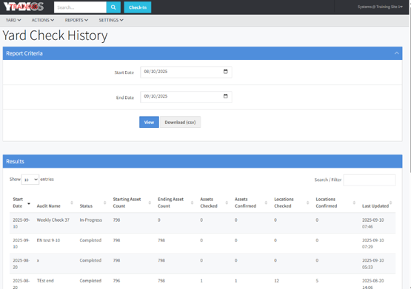Image resolution: width=411 pixels, height=289 pixels.
Task: Open the End Date calendar picker icon
Action: coord(225,96)
